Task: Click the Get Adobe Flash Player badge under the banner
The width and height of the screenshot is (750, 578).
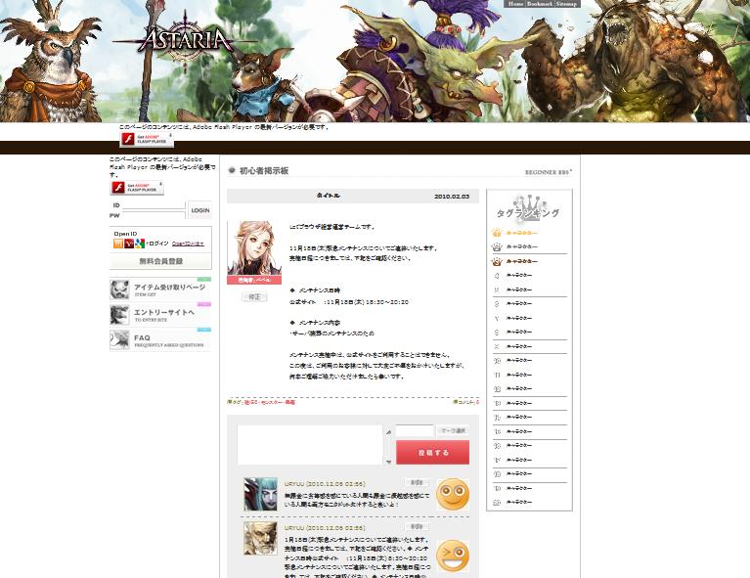Action: (147, 139)
